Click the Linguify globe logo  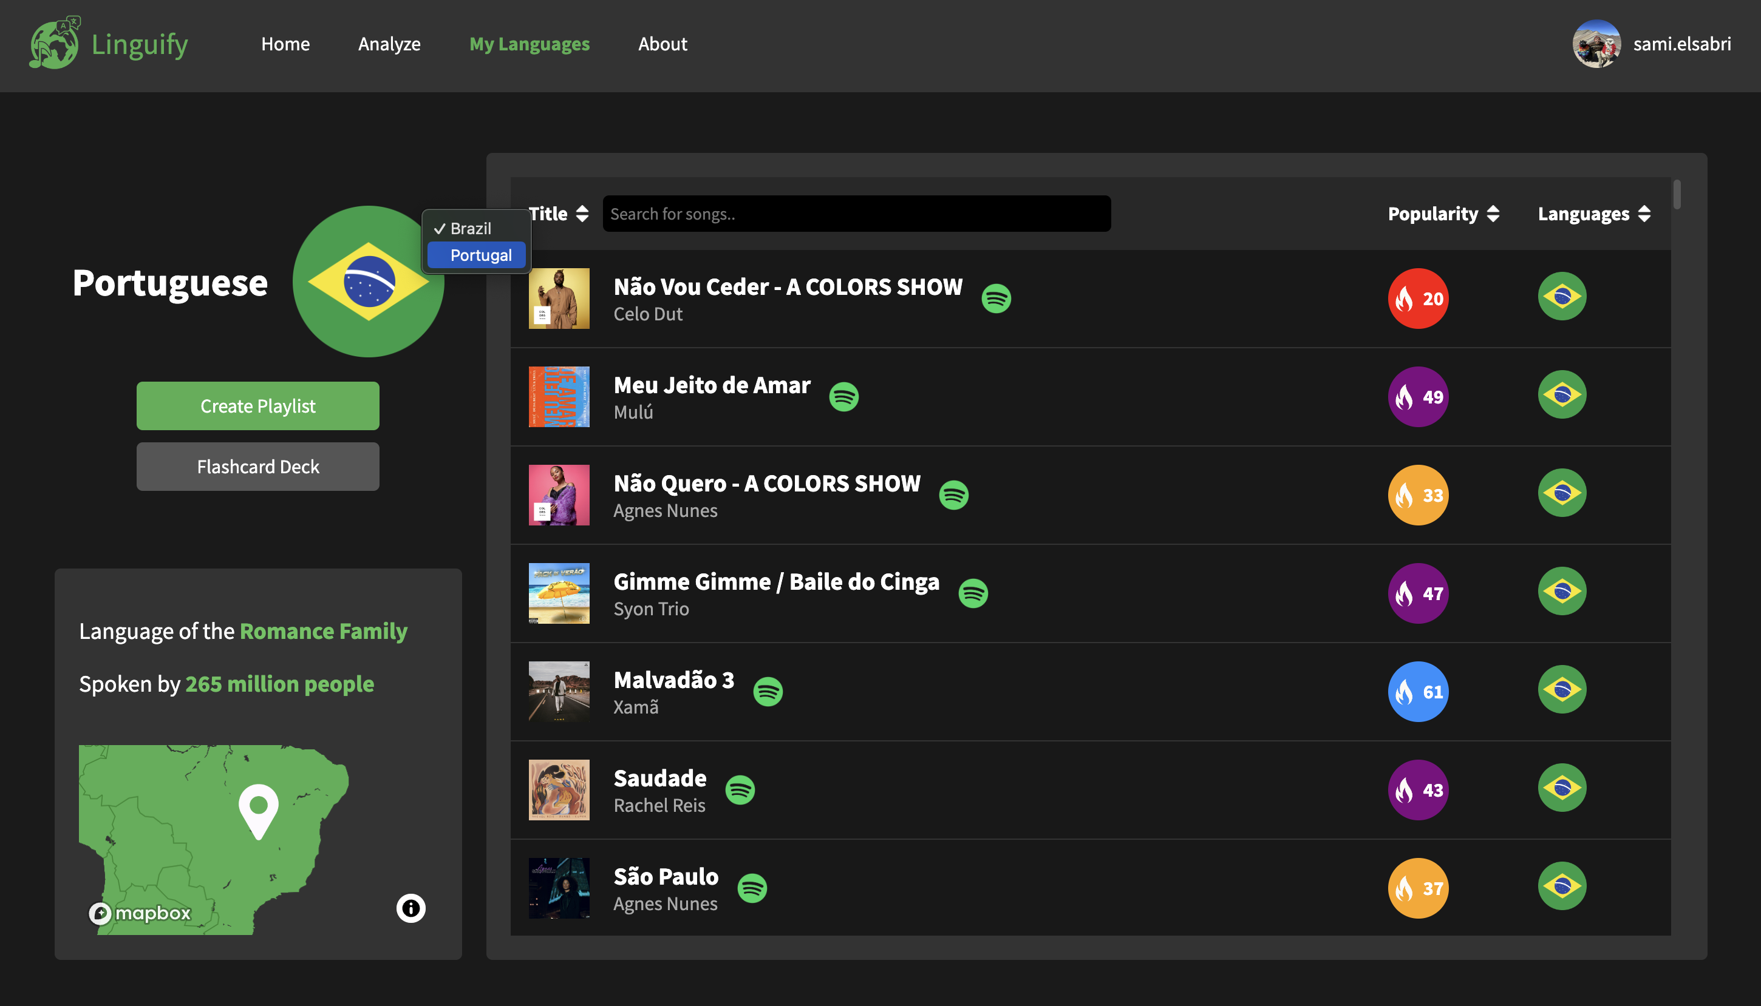click(54, 43)
